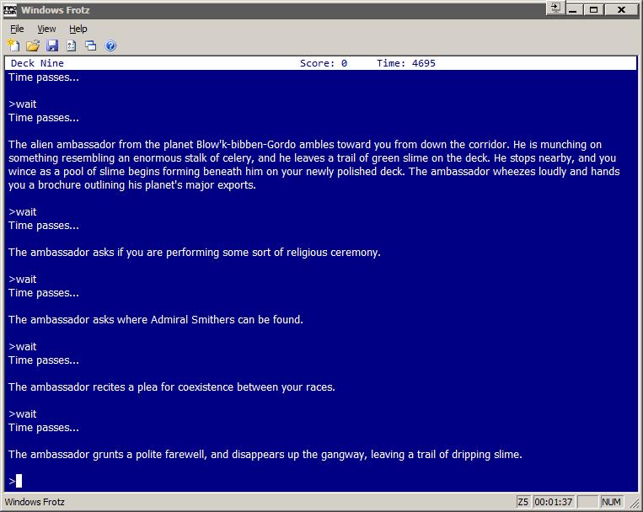
Task: Maximize the Windows Frotz window
Action: click(x=593, y=9)
